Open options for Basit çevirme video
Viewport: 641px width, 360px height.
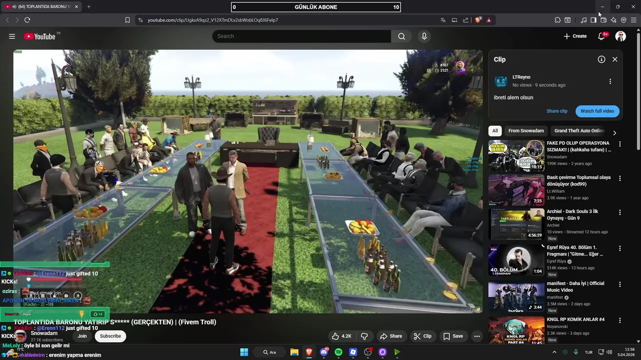pos(619,178)
